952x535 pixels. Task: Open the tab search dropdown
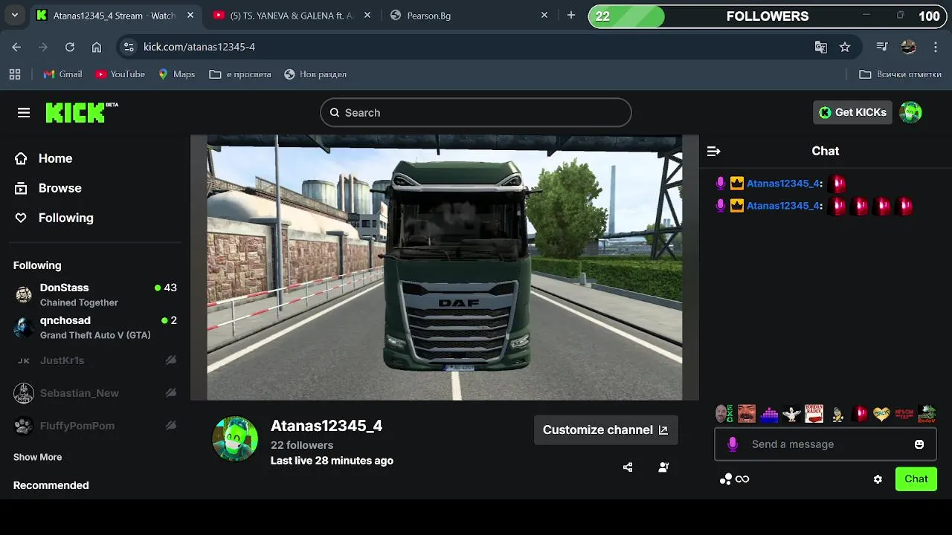(15, 16)
